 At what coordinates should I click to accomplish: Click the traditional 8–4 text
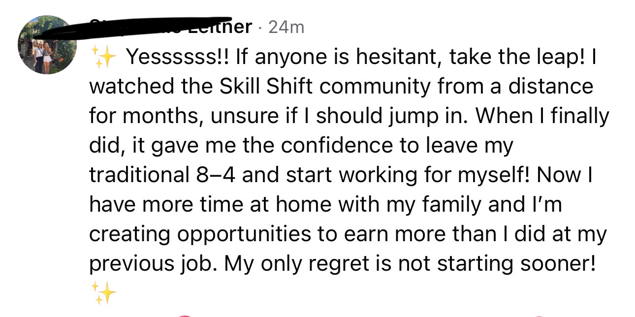[x=163, y=176]
